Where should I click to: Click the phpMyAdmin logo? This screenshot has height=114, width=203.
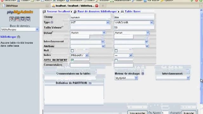tap(20, 12)
